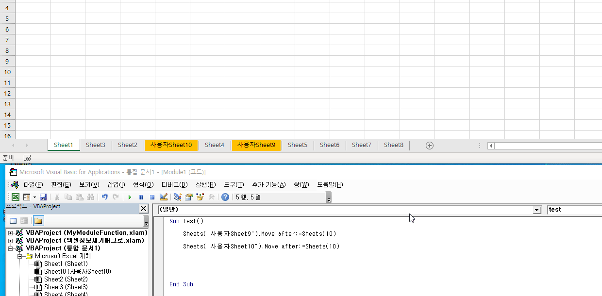Open Project Explorer toolbar icon
602x296 pixels.
[178, 197]
